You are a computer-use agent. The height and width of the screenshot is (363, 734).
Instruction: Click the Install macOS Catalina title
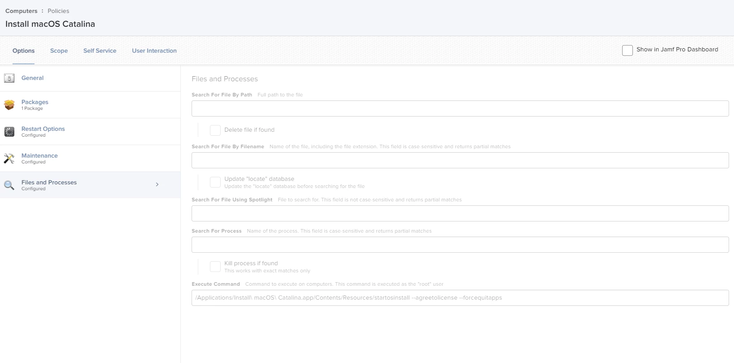point(50,24)
